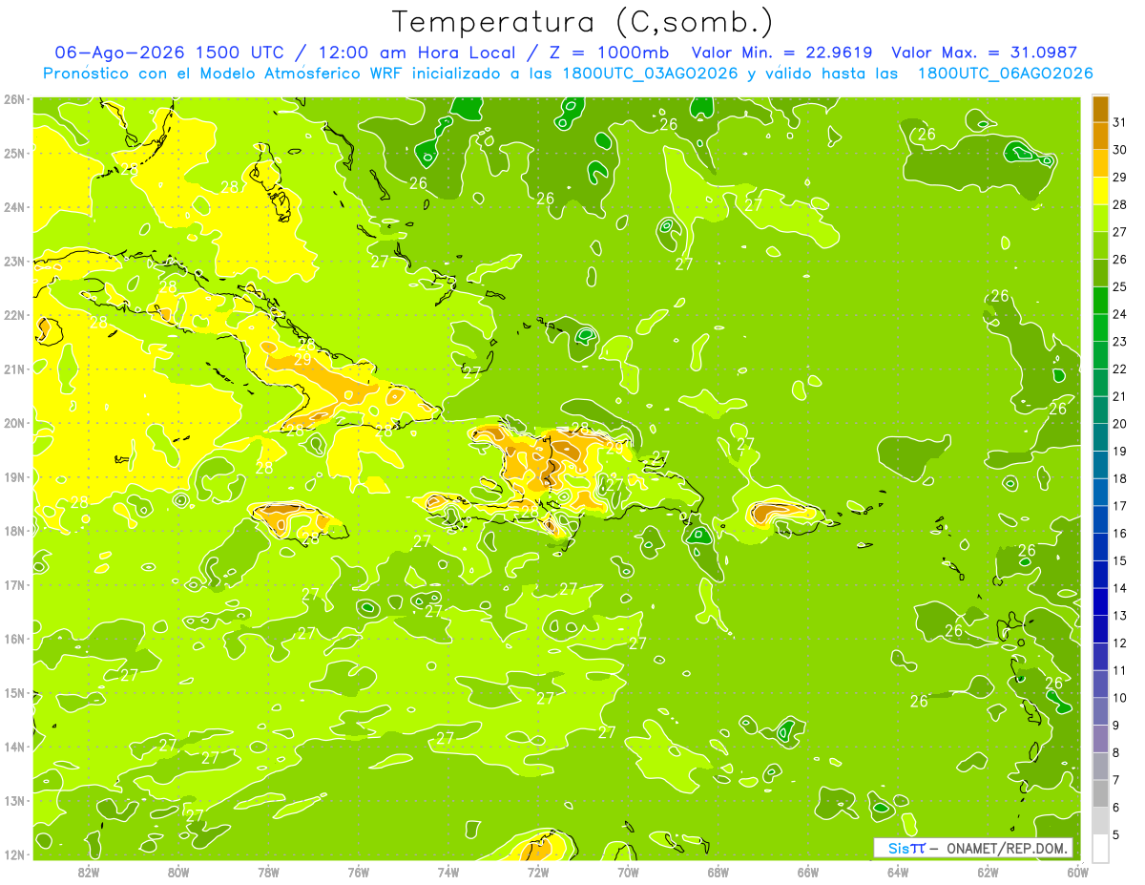
Task: Click the "26N" latitude axis label
Action: pos(13,99)
